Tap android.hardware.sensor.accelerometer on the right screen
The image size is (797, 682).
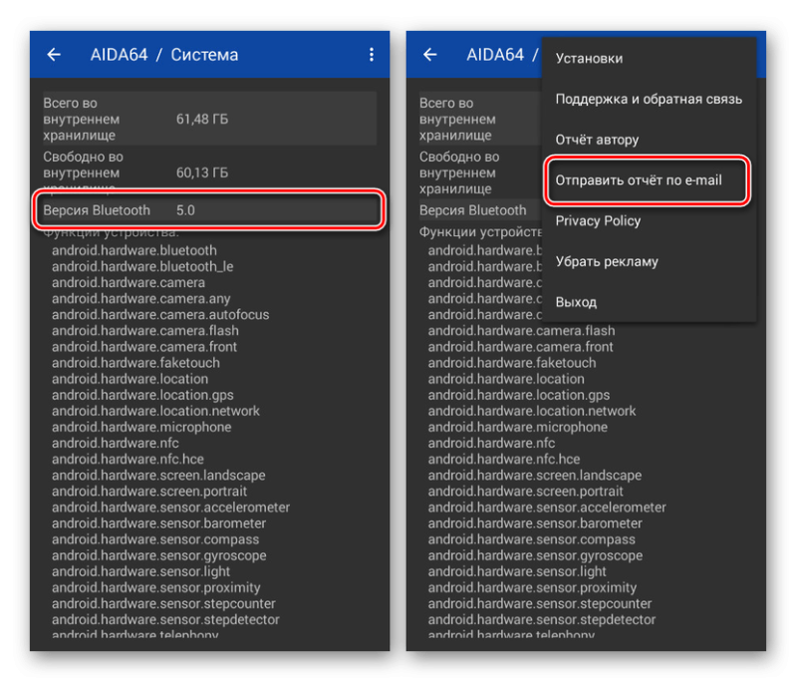[x=547, y=508]
